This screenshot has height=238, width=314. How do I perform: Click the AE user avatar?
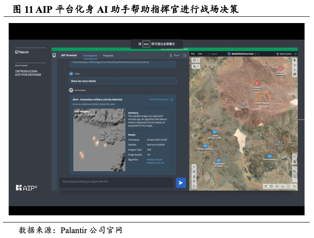click(x=71, y=74)
